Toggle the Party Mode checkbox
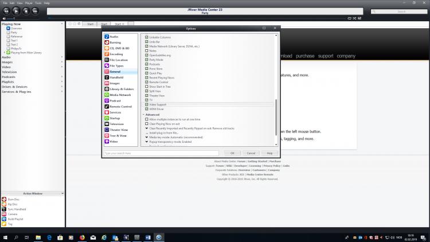The width and height of the screenshot is (430, 242). pyautogui.click(x=147, y=60)
